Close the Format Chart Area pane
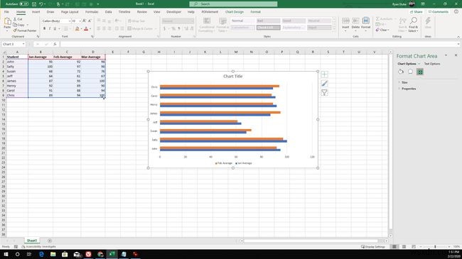The width and height of the screenshot is (462, 259). coord(456,55)
